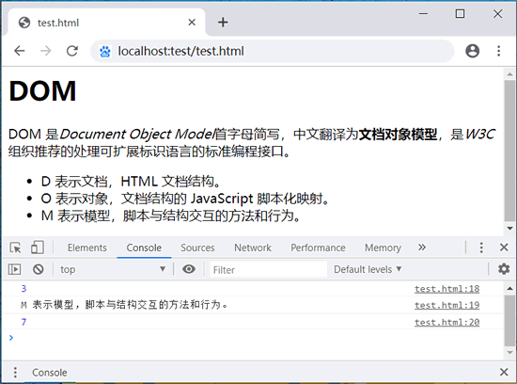517x384 pixels.
Task: Switch to the Network tab
Action: 253,248
